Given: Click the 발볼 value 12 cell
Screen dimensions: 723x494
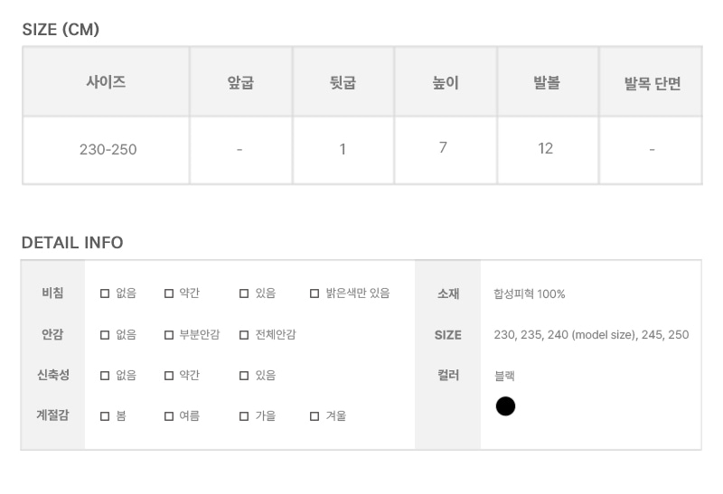Looking at the screenshot, I should 548,150.
